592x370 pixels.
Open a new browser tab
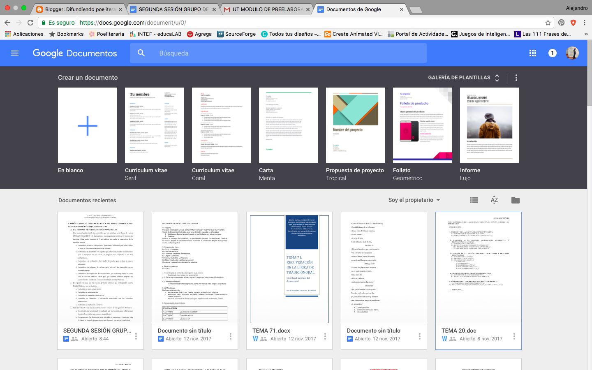pyautogui.click(x=416, y=9)
